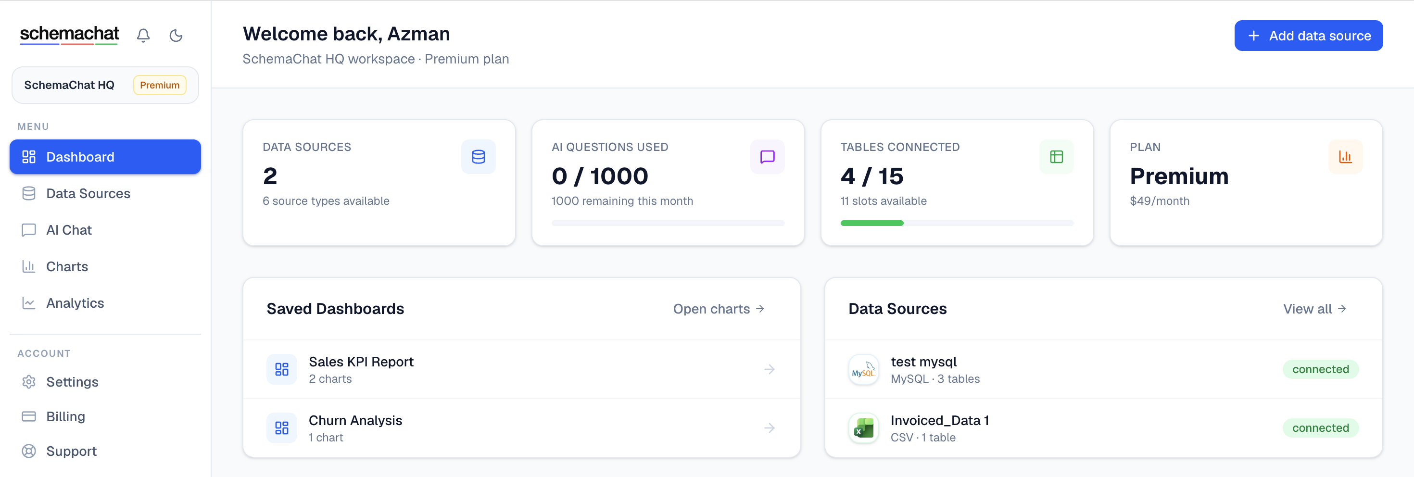The image size is (1414, 477).
Task: Click the bar chart icon beside Charts
Action: click(x=28, y=266)
